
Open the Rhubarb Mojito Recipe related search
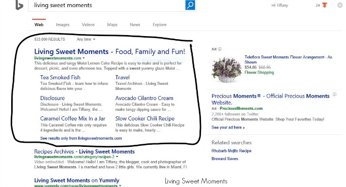(232, 151)
